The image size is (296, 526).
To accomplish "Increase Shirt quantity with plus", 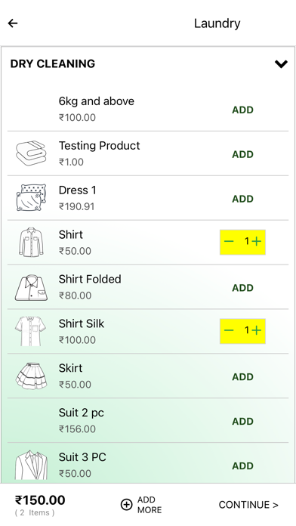I will 257,242.
